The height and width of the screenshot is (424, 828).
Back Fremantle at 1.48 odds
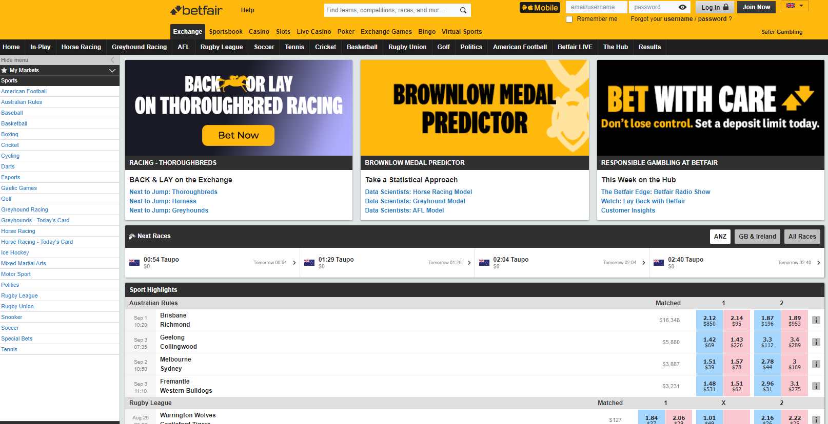(709, 386)
